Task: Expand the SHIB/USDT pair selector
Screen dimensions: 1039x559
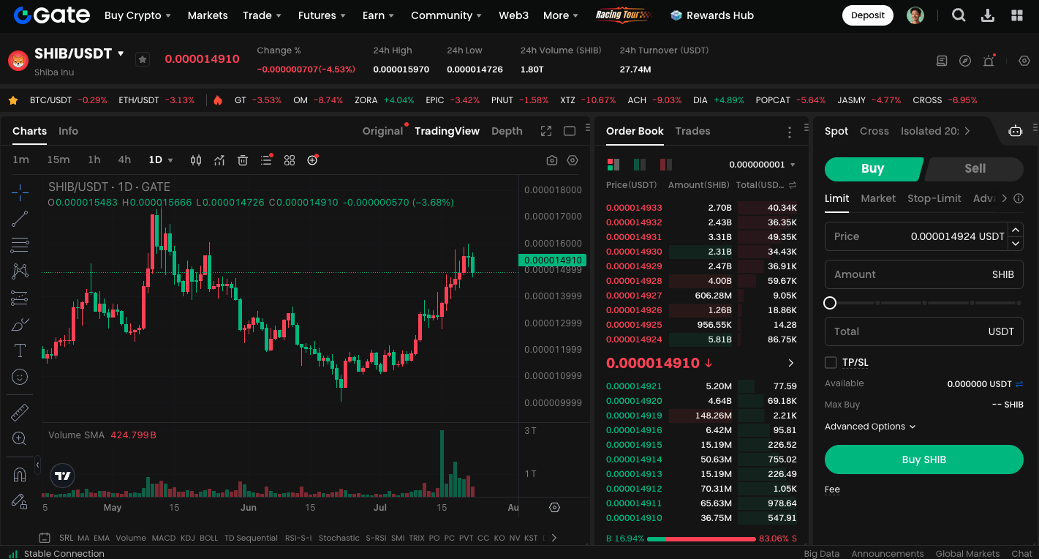Action: 121,53
